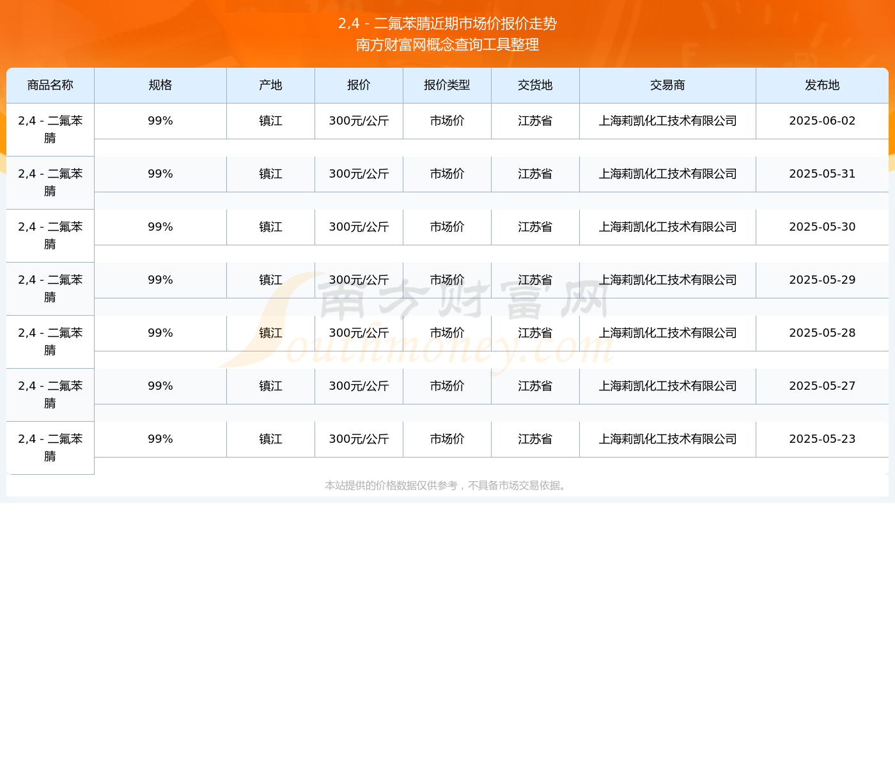This screenshot has width=895, height=770.
Task: Click the 商品名称 column header
Action: pyautogui.click(x=51, y=85)
